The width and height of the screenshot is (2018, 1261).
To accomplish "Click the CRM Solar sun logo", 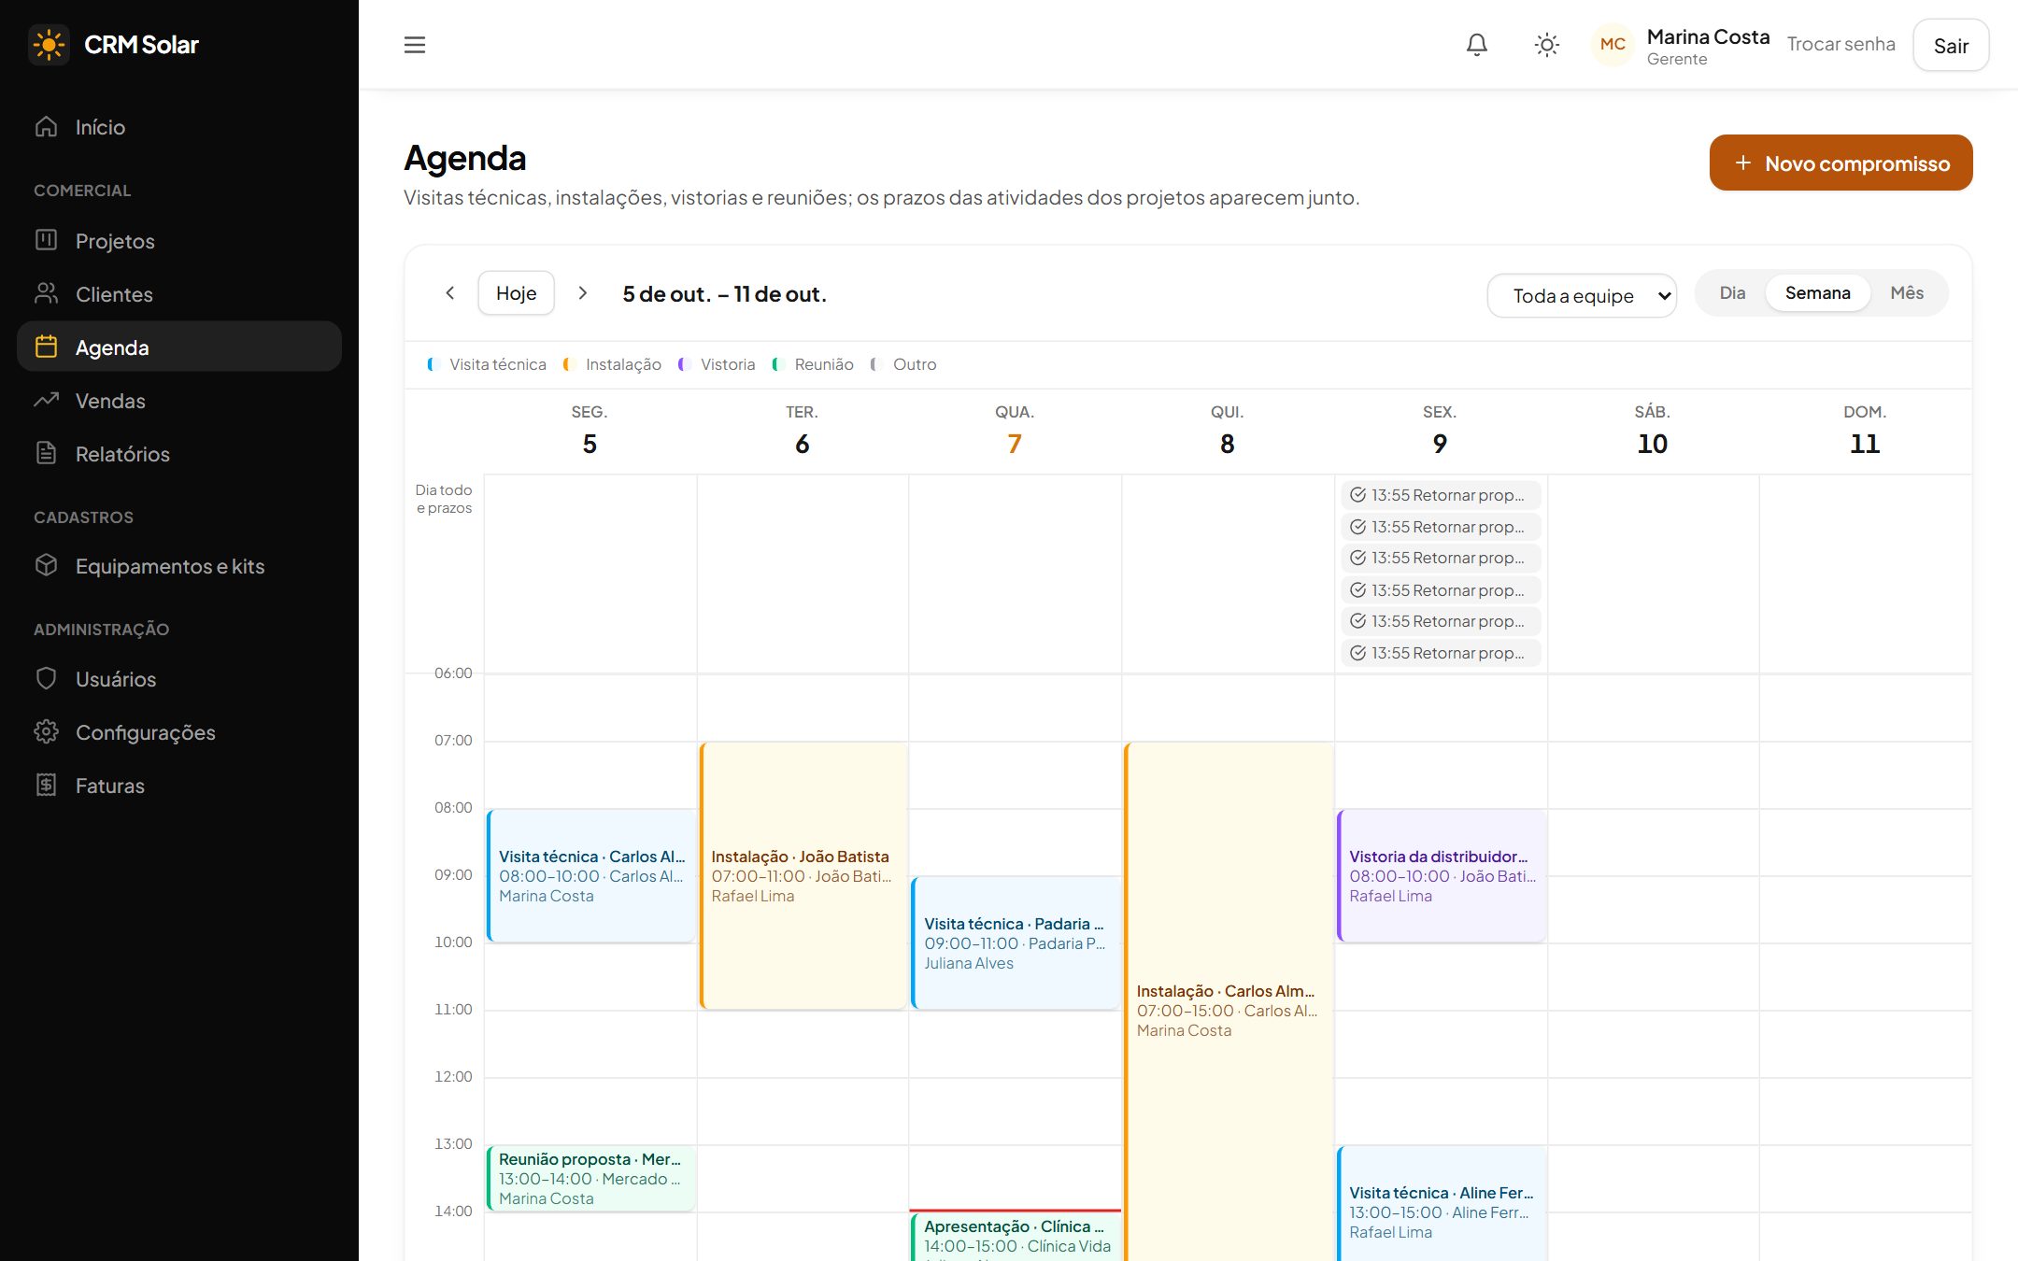I will (49, 45).
